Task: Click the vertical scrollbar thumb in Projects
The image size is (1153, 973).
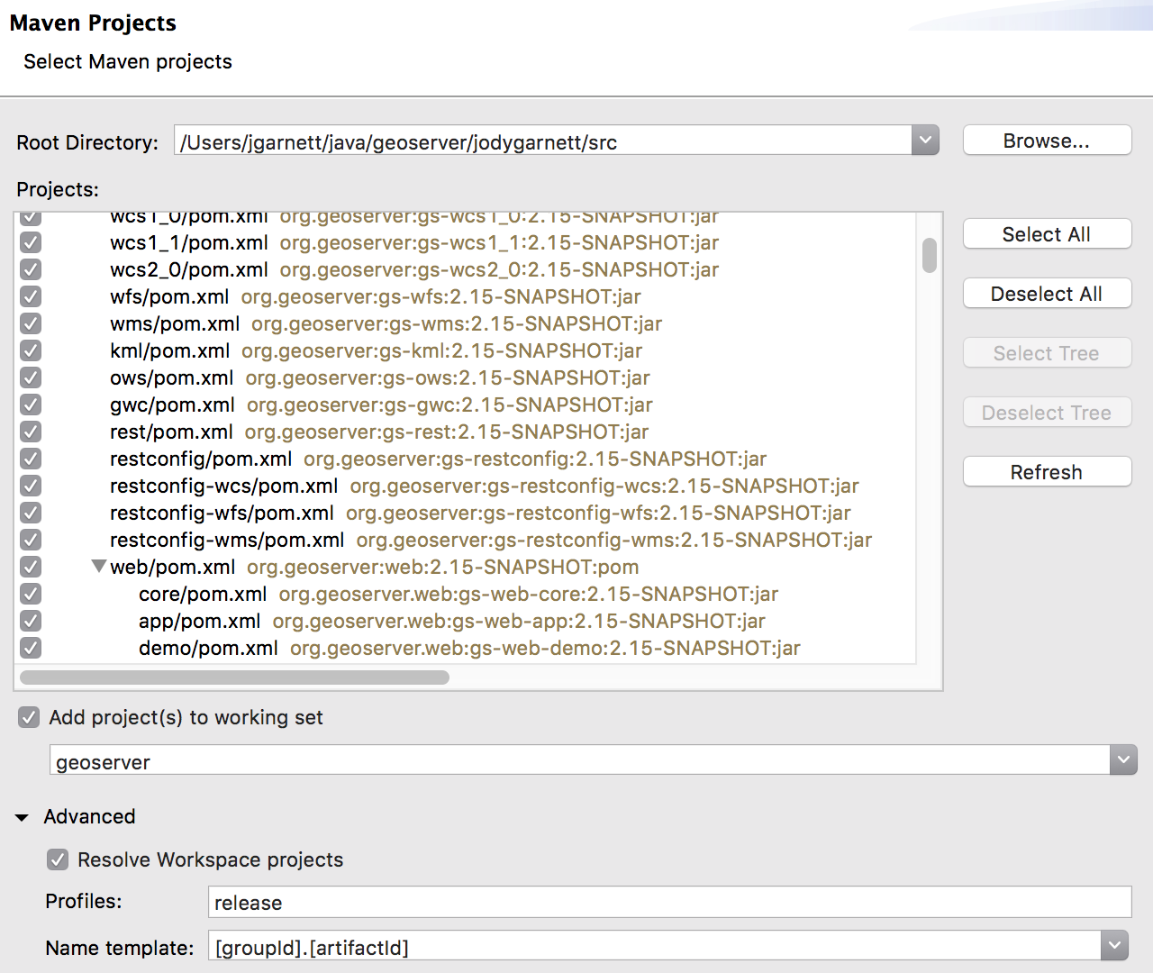Action: pos(930,255)
